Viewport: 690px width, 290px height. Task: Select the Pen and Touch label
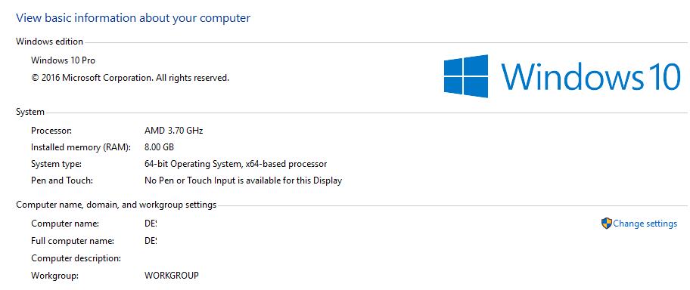point(62,180)
